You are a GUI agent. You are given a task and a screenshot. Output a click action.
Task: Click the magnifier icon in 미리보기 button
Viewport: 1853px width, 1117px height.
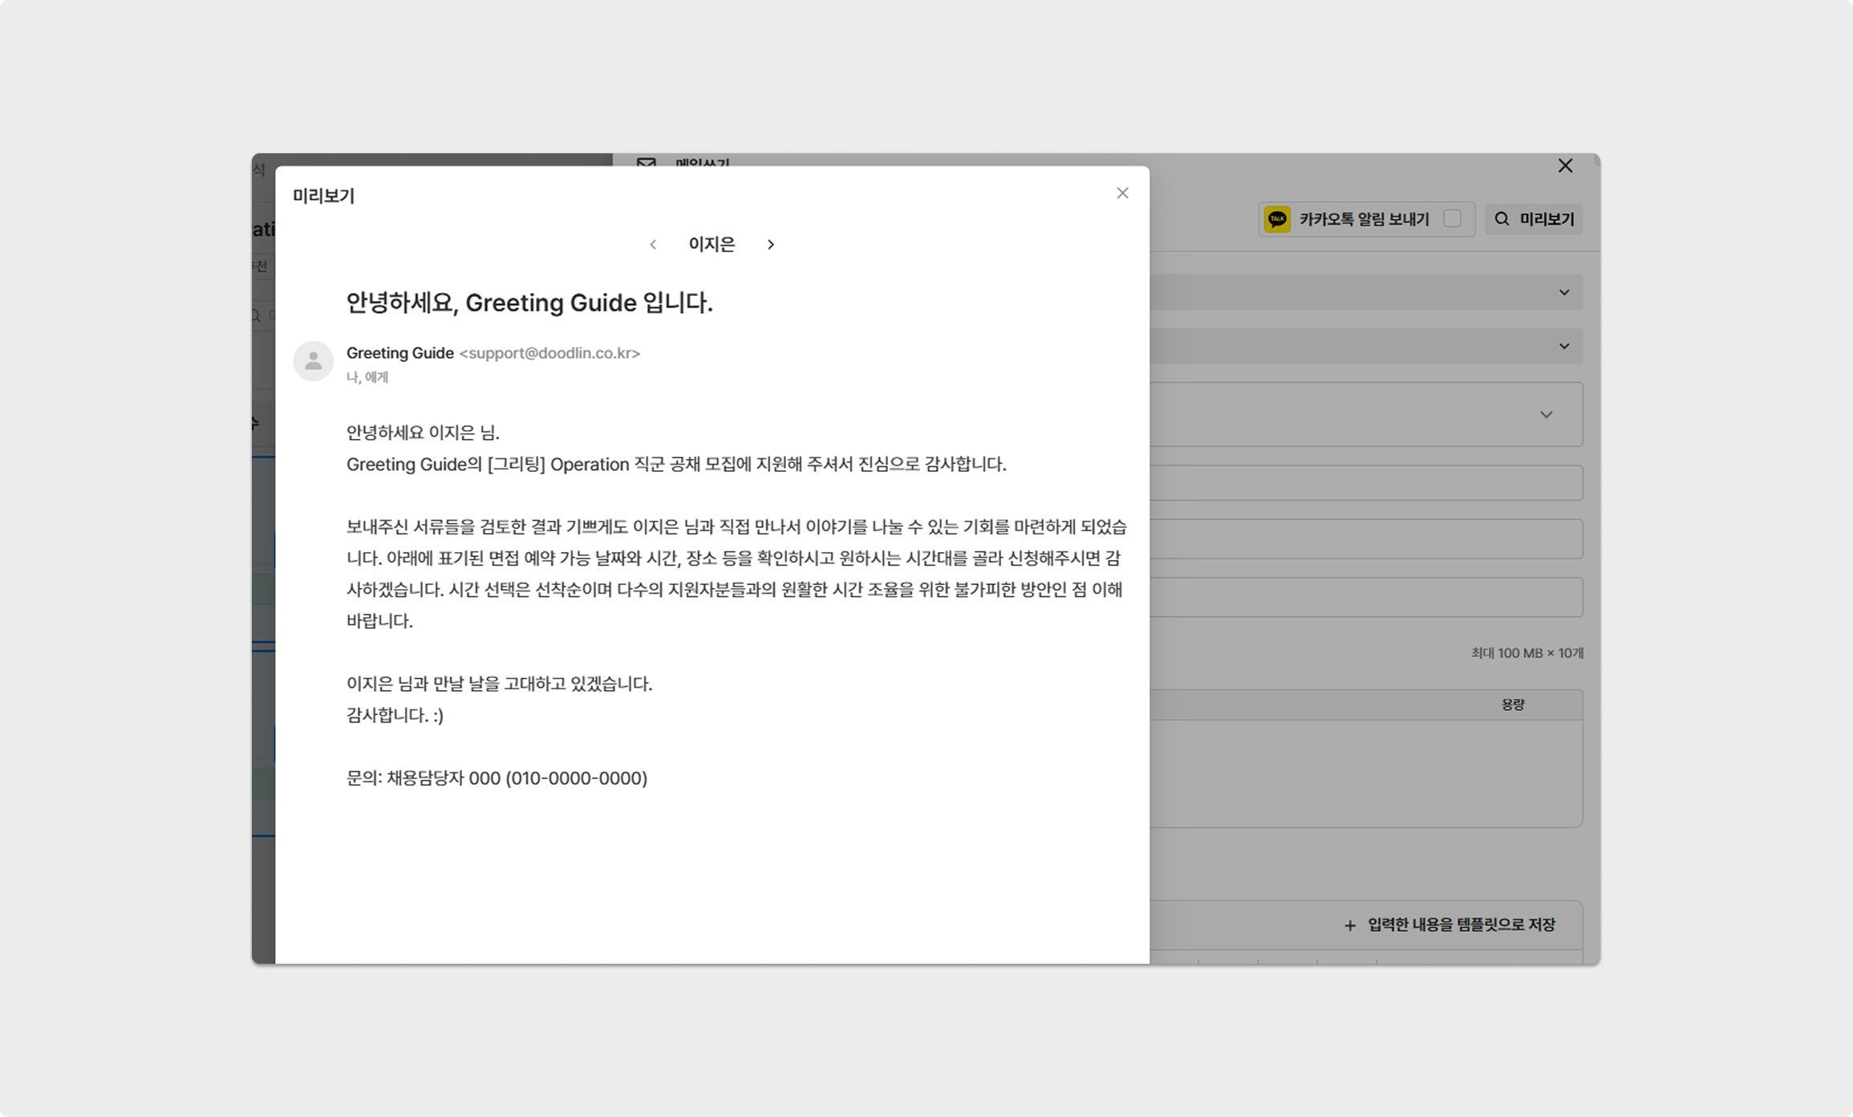1502,219
